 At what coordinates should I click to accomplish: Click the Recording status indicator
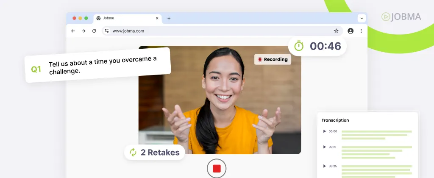273,59
